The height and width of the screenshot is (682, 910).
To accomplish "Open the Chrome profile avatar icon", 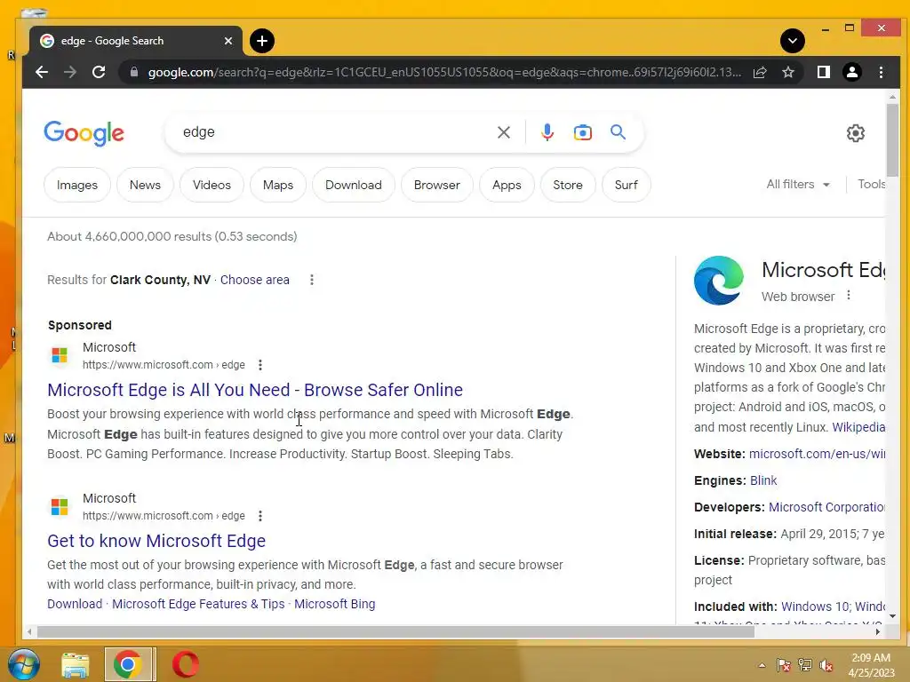I will (852, 72).
